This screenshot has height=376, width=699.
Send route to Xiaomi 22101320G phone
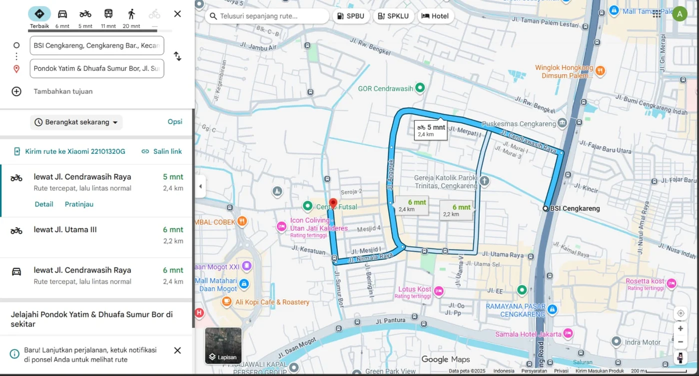69,151
